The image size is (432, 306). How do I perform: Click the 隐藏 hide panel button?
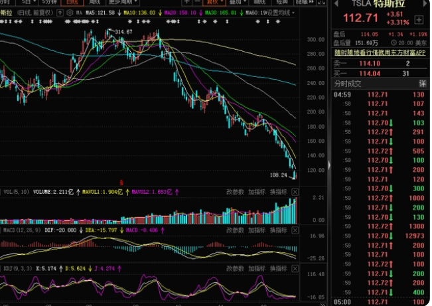click(305, 2)
